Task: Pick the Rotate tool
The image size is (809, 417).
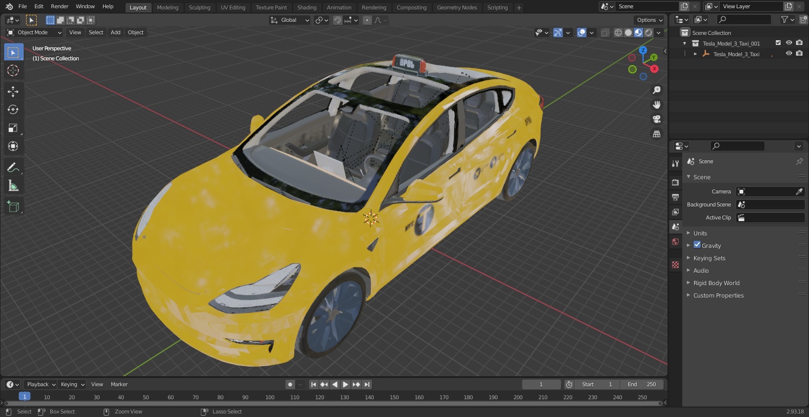Action: [13, 109]
